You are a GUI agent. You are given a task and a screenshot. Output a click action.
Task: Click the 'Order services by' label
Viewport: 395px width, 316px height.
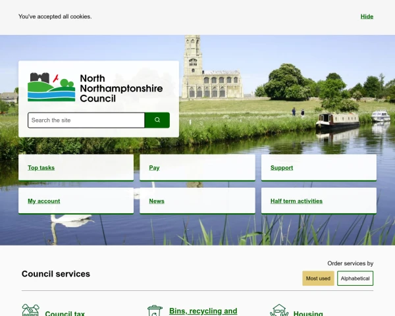click(x=350, y=263)
